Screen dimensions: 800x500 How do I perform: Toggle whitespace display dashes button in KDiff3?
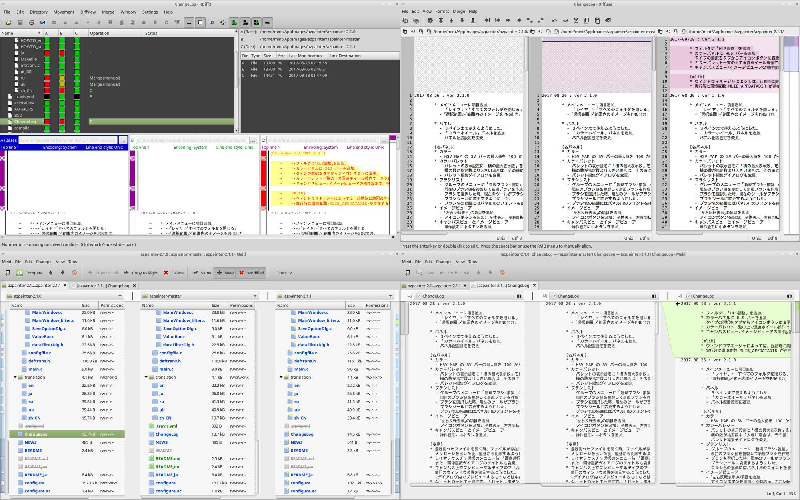[189, 23]
